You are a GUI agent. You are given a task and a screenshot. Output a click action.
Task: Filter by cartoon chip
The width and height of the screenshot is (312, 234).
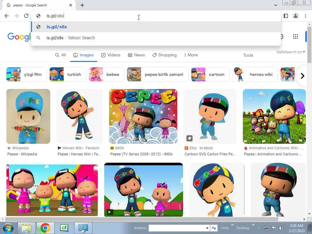click(210, 74)
